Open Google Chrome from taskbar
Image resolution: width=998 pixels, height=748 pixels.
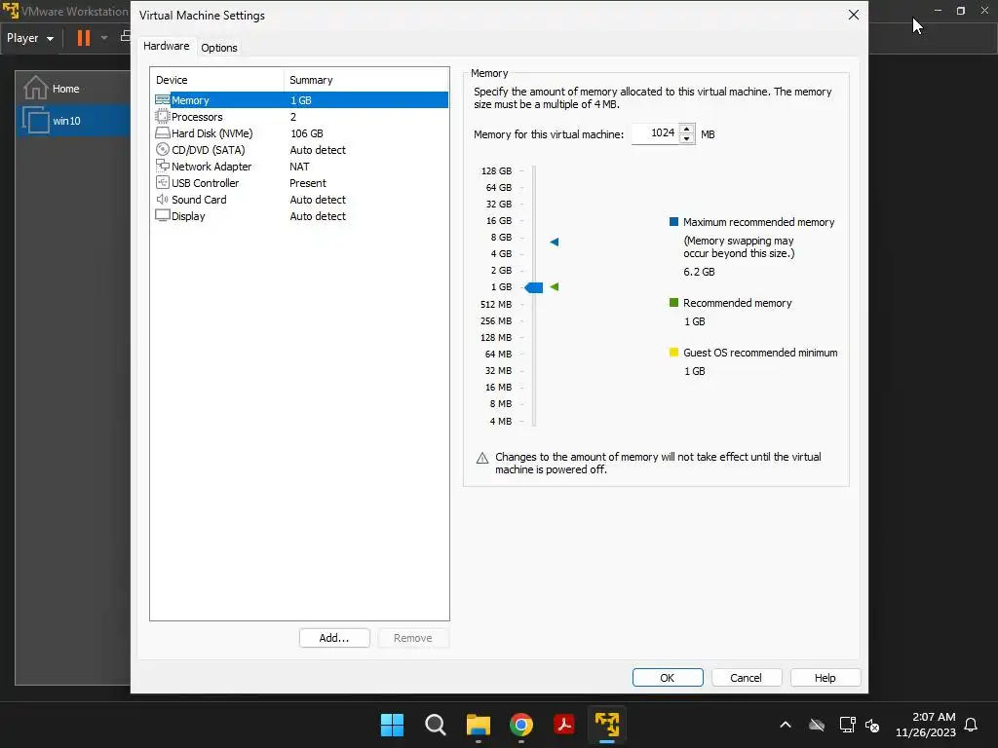click(x=521, y=725)
